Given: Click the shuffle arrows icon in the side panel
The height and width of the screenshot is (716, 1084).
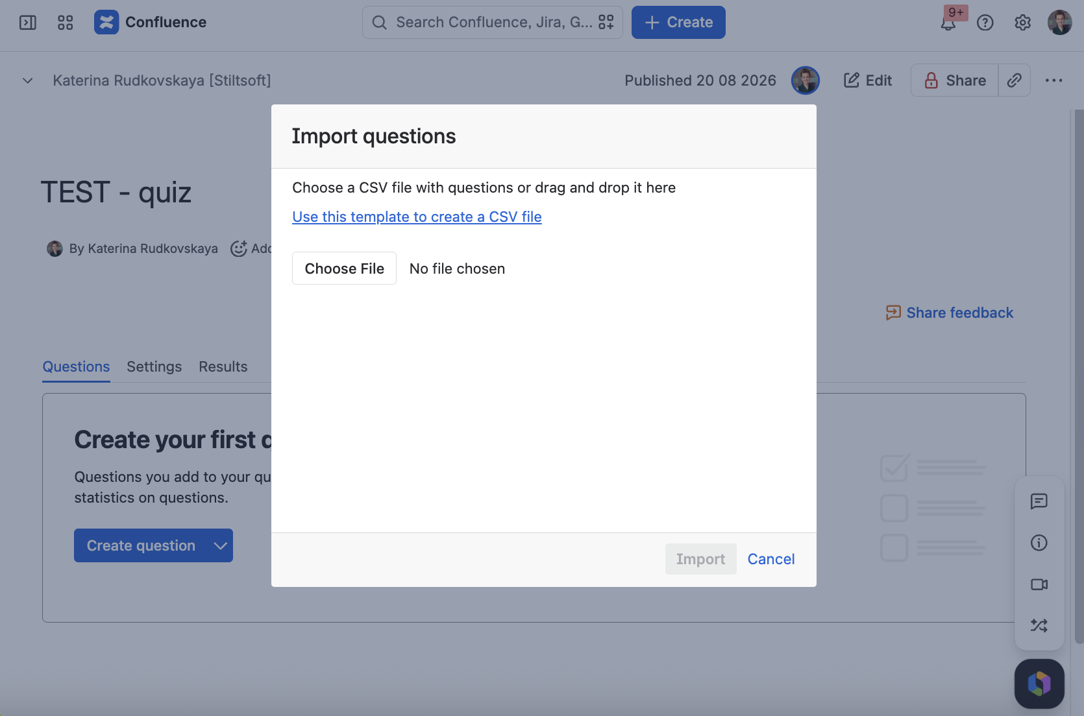Looking at the screenshot, I should [x=1039, y=626].
